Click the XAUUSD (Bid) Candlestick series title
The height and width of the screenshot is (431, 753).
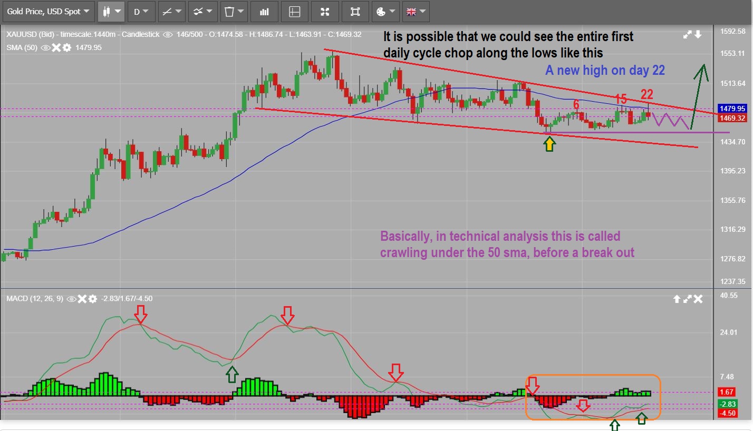(x=83, y=35)
